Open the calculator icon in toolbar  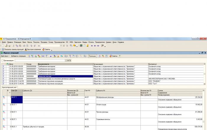pos(81,46)
